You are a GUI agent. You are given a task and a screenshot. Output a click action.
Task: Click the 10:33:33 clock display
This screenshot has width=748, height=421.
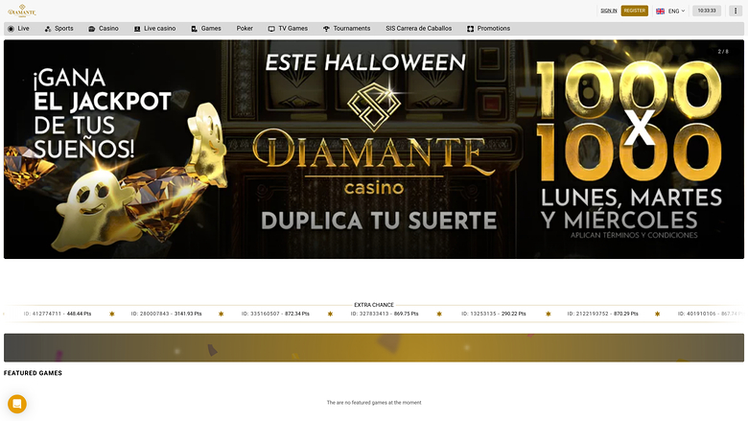[x=707, y=11]
